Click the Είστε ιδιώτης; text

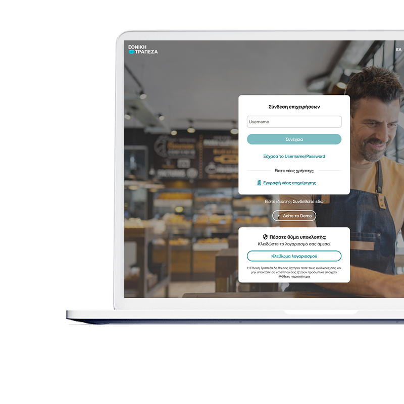click(x=278, y=201)
